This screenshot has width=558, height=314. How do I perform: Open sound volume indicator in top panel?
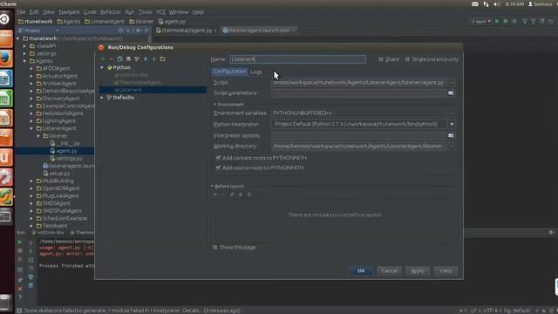(x=496, y=3)
